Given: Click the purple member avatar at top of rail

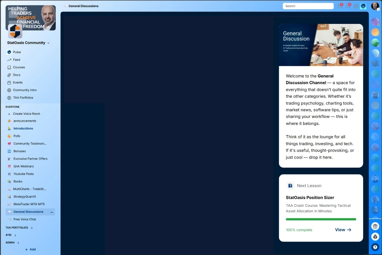Looking at the screenshot, I should [x=375, y=22].
